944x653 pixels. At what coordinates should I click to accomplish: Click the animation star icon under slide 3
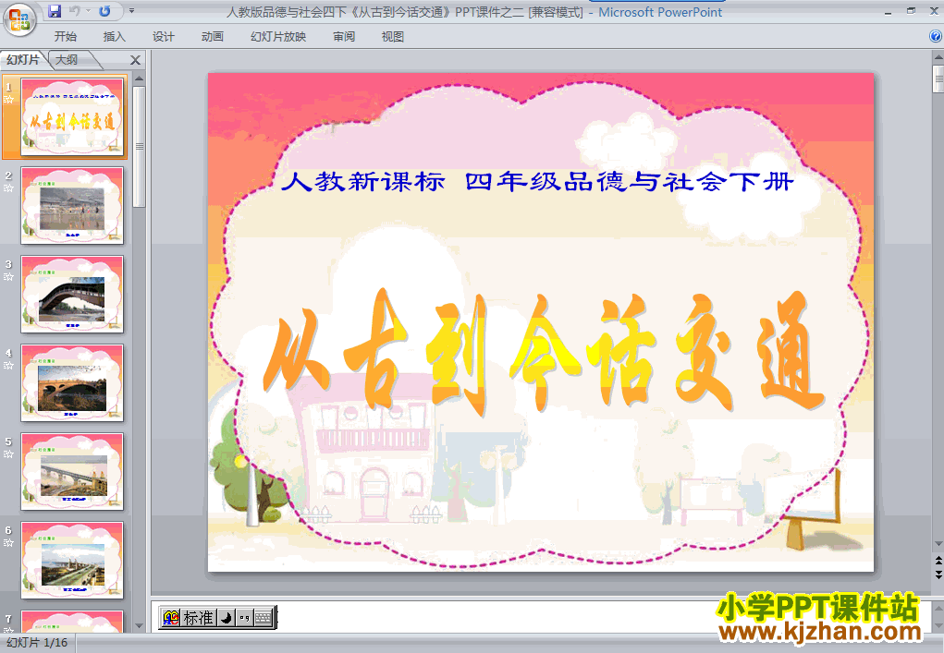[8, 276]
